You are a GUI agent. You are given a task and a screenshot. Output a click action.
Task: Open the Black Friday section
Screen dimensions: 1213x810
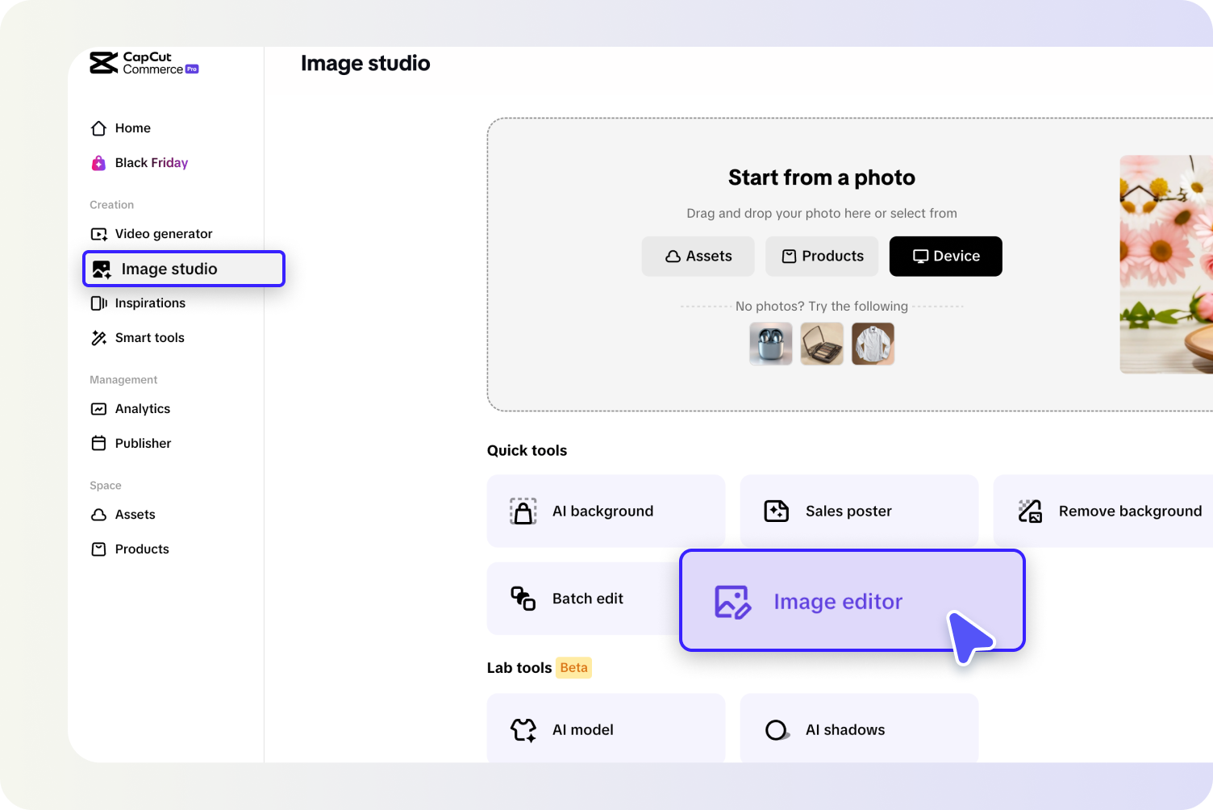coord(151,162)
